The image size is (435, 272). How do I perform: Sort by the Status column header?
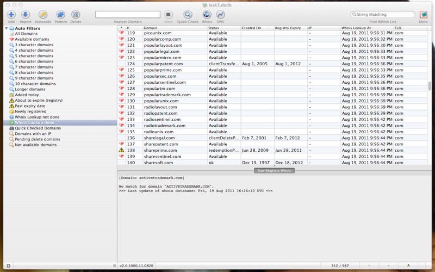[224, 28]
